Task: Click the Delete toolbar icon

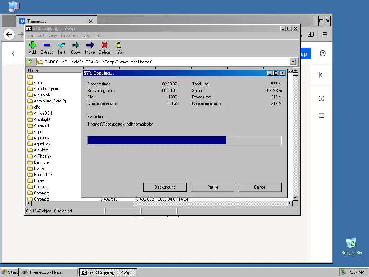Action: pos(104,48)
